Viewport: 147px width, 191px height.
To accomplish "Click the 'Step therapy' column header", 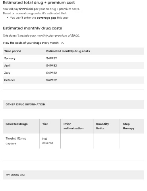I will pos(128,126).
